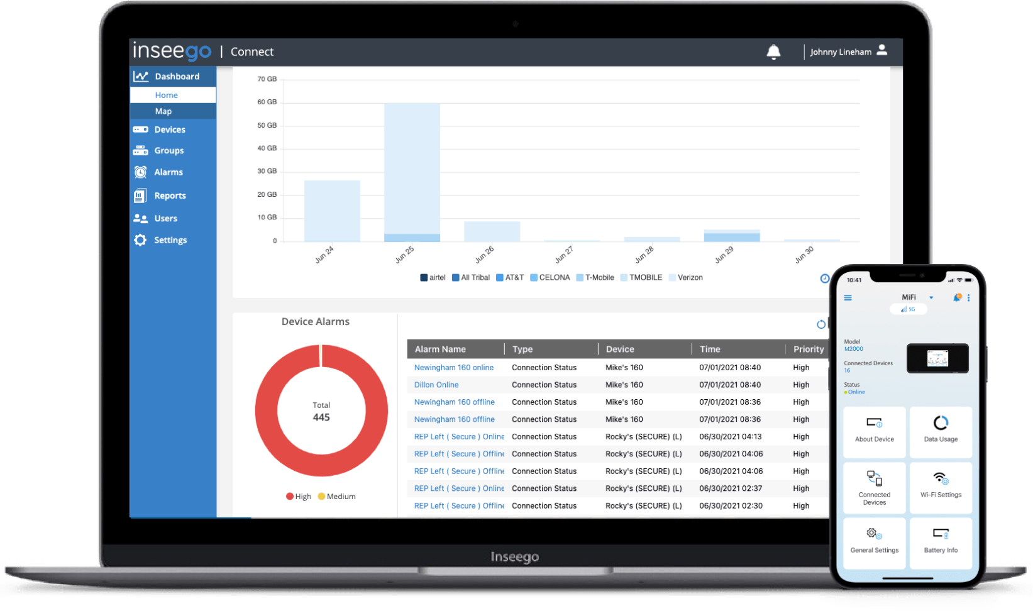Select the Home submenu item
This screenshot has width=1033, height=611.
[167, 96]
